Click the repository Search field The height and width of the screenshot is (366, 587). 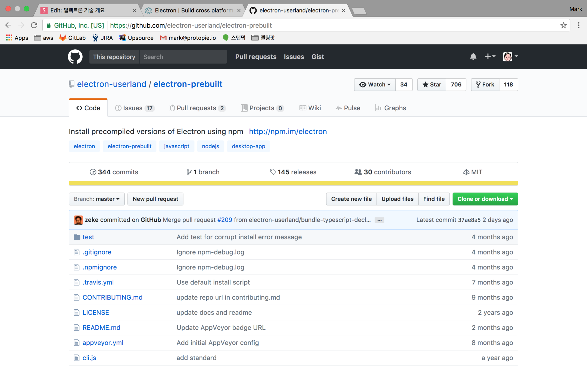183,57
